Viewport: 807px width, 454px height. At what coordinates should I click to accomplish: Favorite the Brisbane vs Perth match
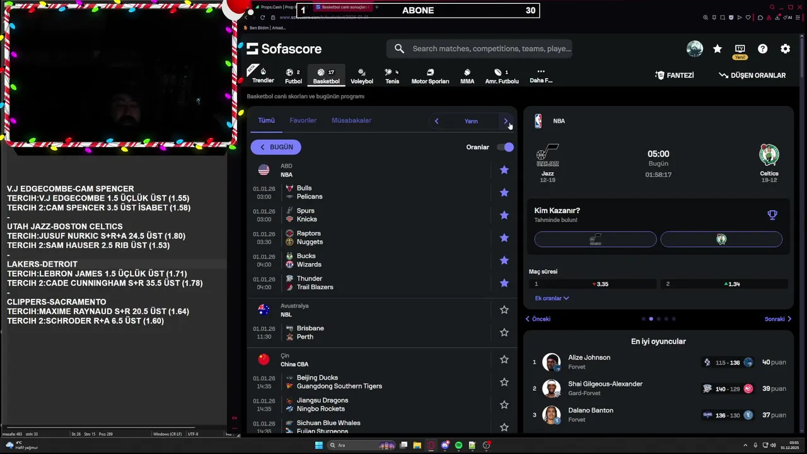504,332
